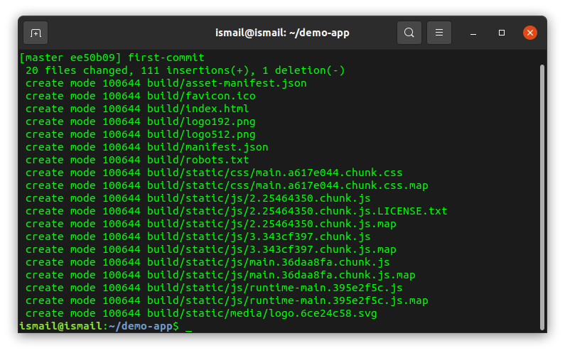The height and width of the screenshot is (353, 565).
Task: Click the master ee50b09 first-commit line
Action: click(112, 58)
